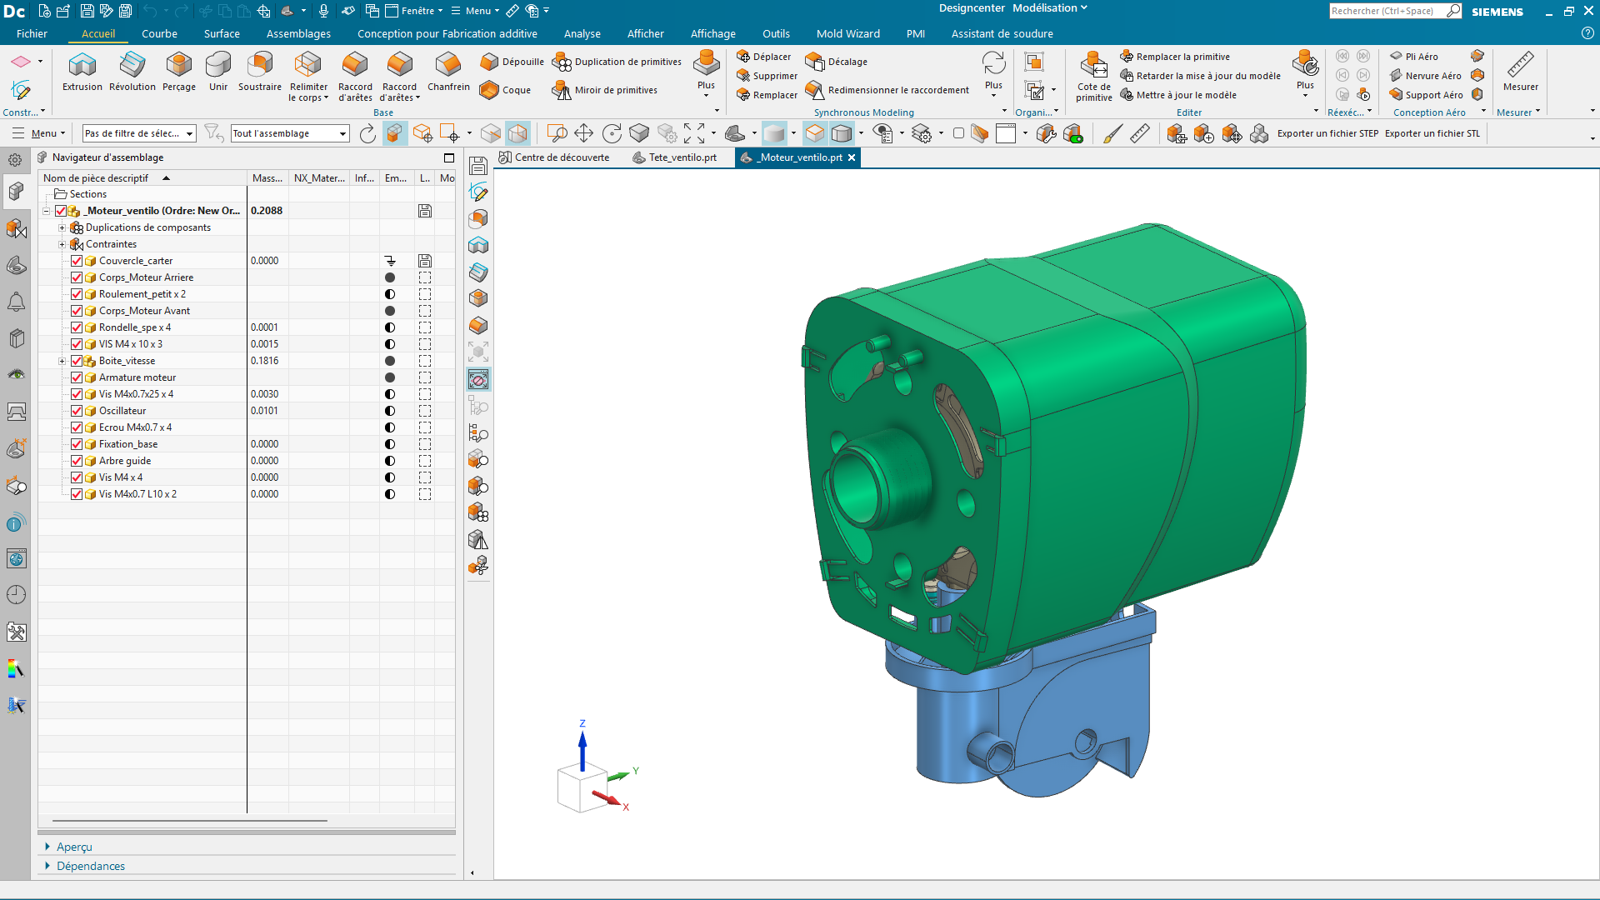This screenshot has height=900, width=1600.
Task: Open Miroir de primitives tool
Action: click(x=605, y=90)
